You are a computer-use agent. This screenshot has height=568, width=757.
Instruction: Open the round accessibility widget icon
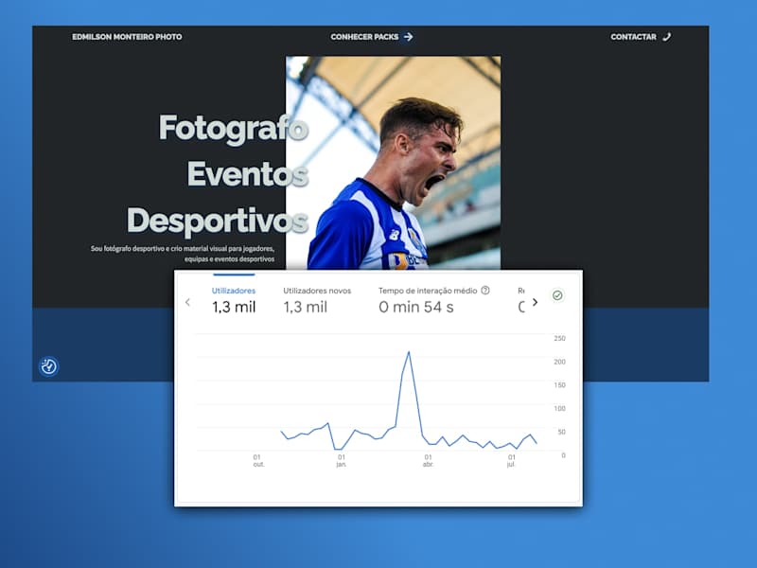(x=48, y=366)
